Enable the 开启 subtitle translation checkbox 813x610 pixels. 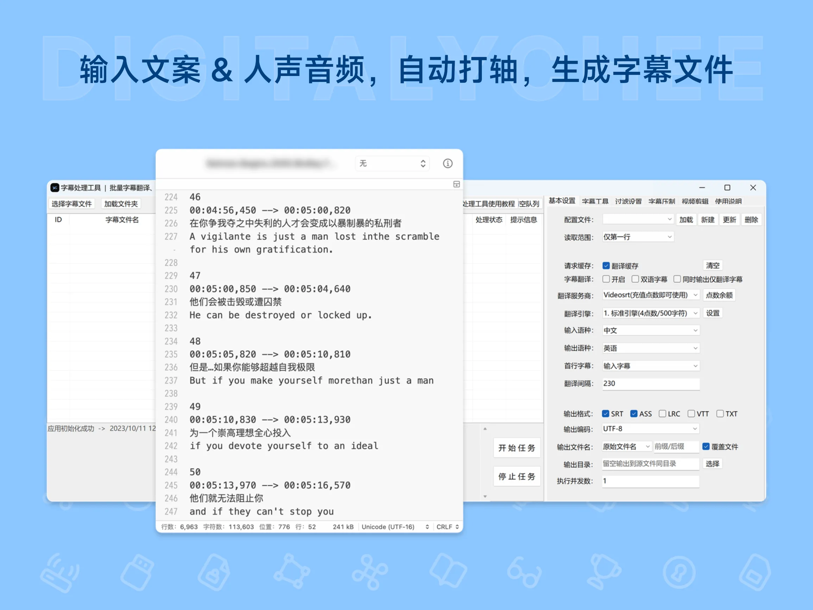(x=606, y=279)
